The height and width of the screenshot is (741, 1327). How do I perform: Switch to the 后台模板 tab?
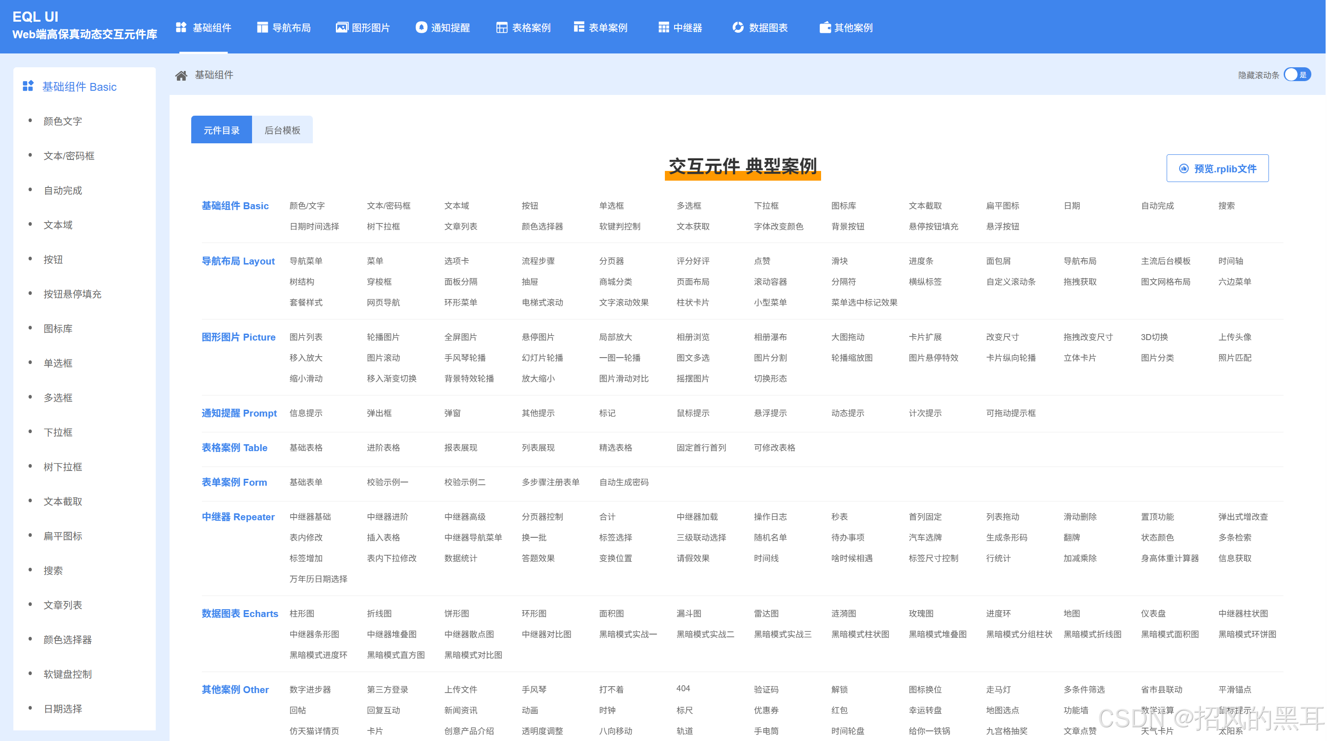(282, 130)
